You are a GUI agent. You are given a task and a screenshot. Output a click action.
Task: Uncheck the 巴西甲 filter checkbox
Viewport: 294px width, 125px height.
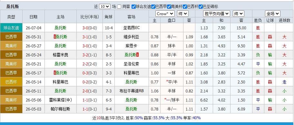(153, 6)
